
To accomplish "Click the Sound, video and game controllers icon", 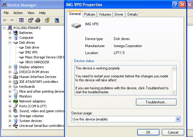I will [16, 111].
